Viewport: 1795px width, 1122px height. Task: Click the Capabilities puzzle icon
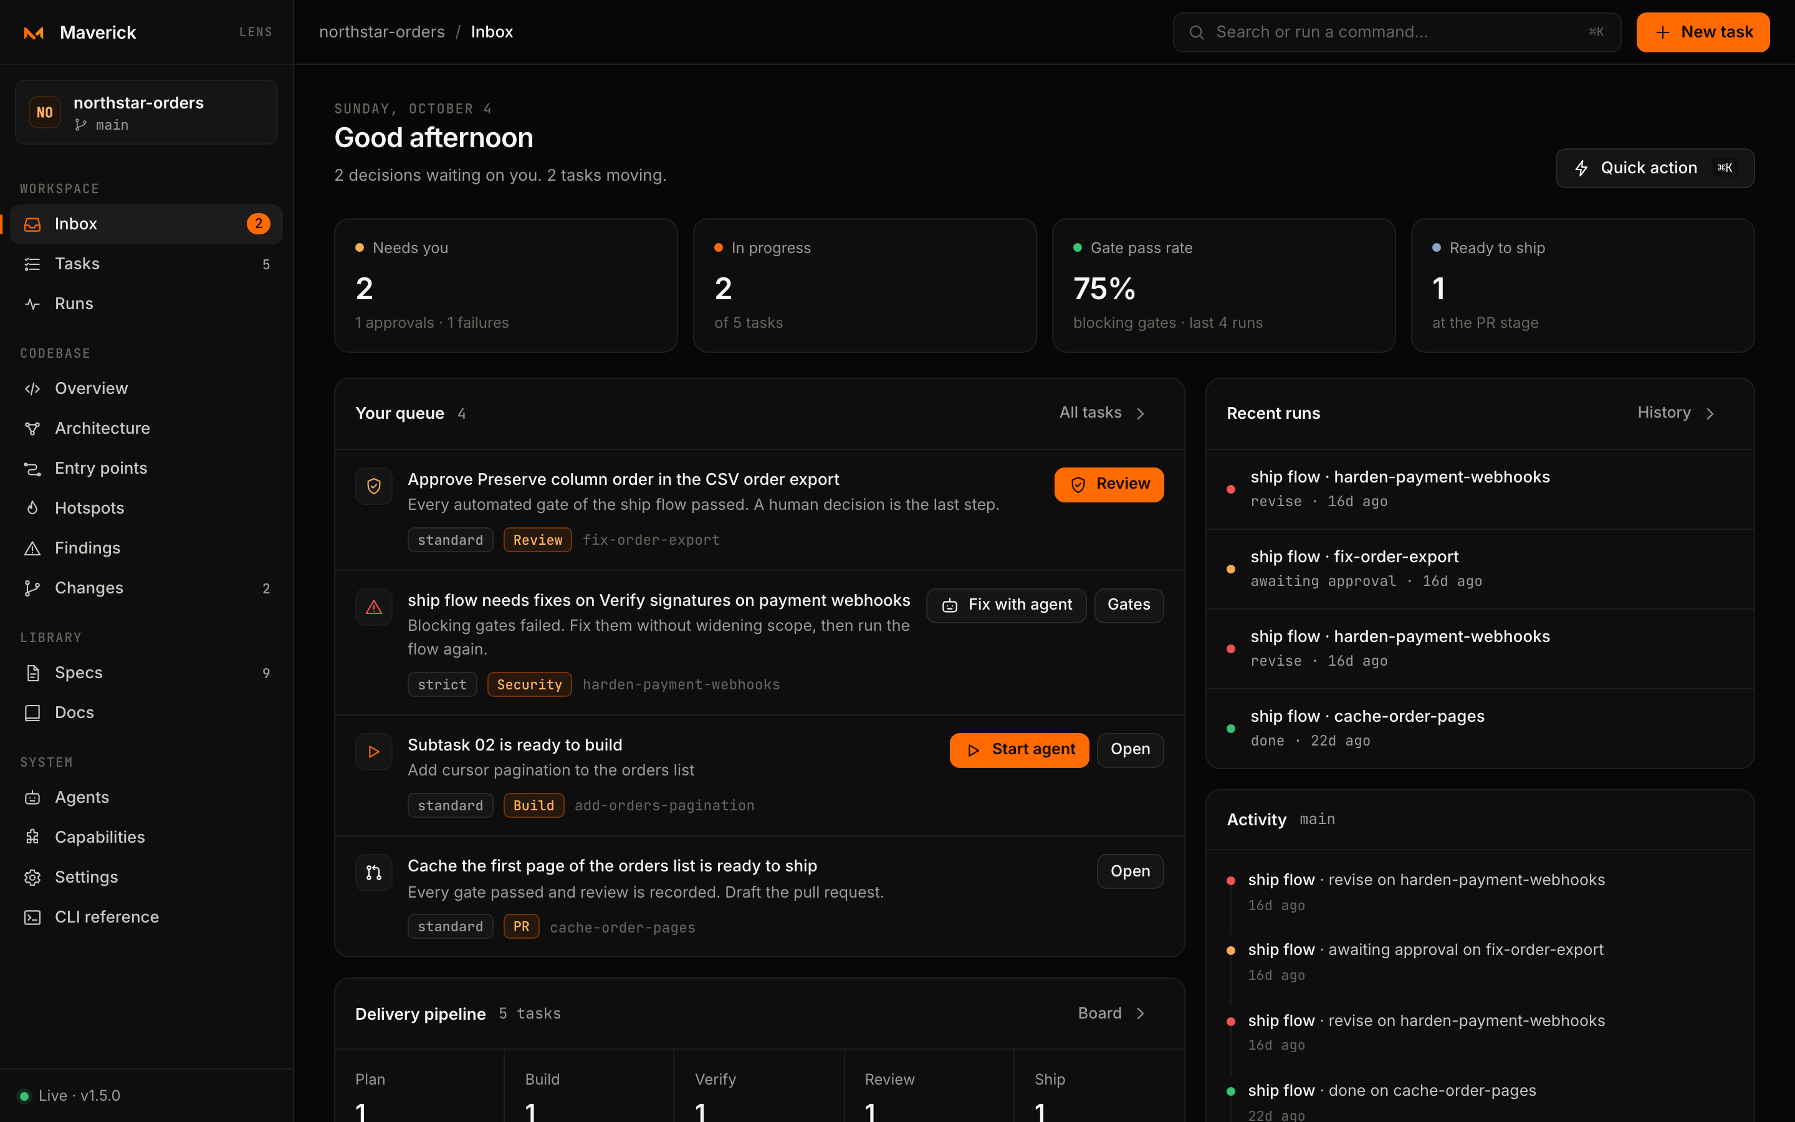(32, 838)
